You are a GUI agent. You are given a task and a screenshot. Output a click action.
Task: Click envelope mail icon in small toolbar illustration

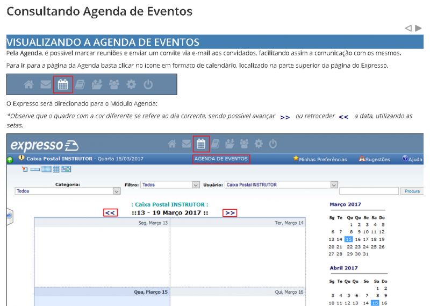coord(46,84)
